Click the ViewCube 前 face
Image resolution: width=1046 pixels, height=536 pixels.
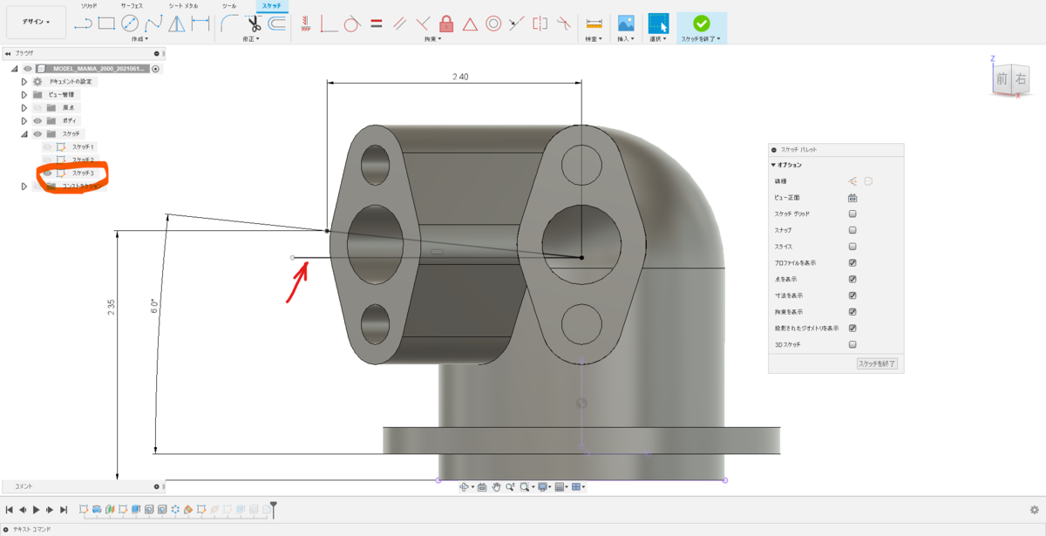[1002, 79]
